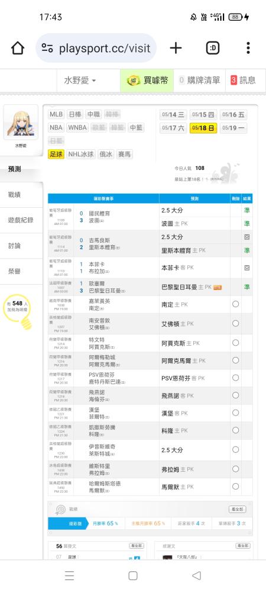266x592 pixels.
Task: Select delete radio for PSV恩荷芬 prediction
Action: coord(235,378)
